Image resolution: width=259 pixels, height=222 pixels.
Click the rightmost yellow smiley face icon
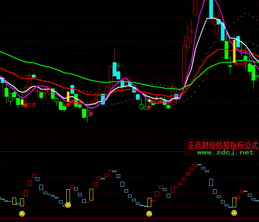tap(234, 213)
